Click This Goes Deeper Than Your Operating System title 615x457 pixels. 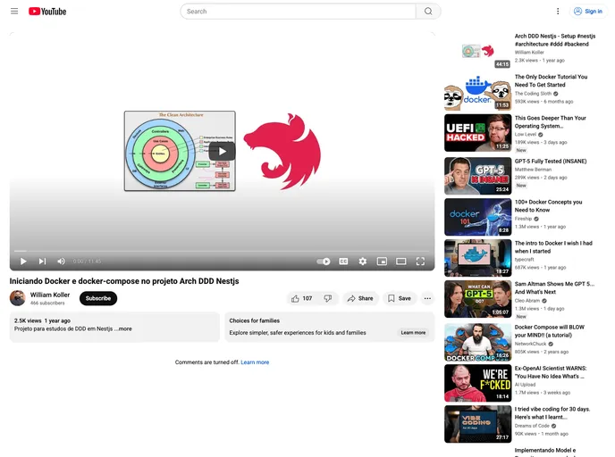tap(551, 121)
